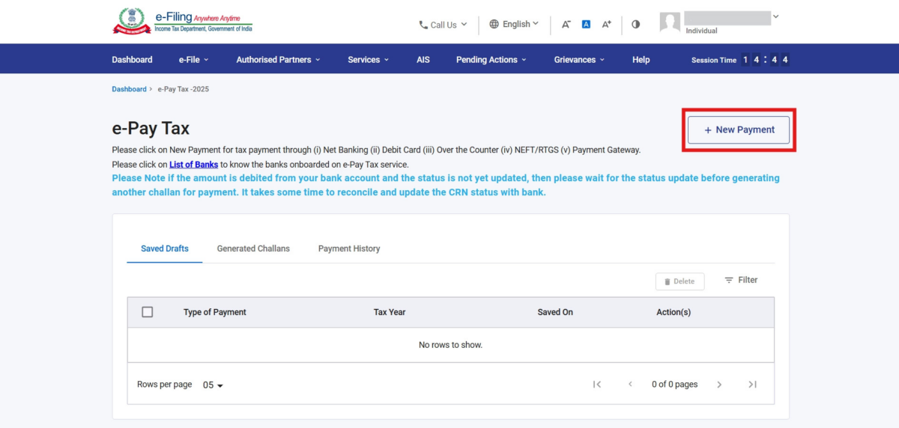This screenshot has width=899, height=428.
Task: Go to previous page of table
Action: [x=630, y=385]
